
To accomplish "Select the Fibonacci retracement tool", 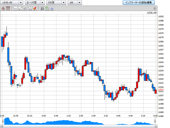I will [25, 8].
